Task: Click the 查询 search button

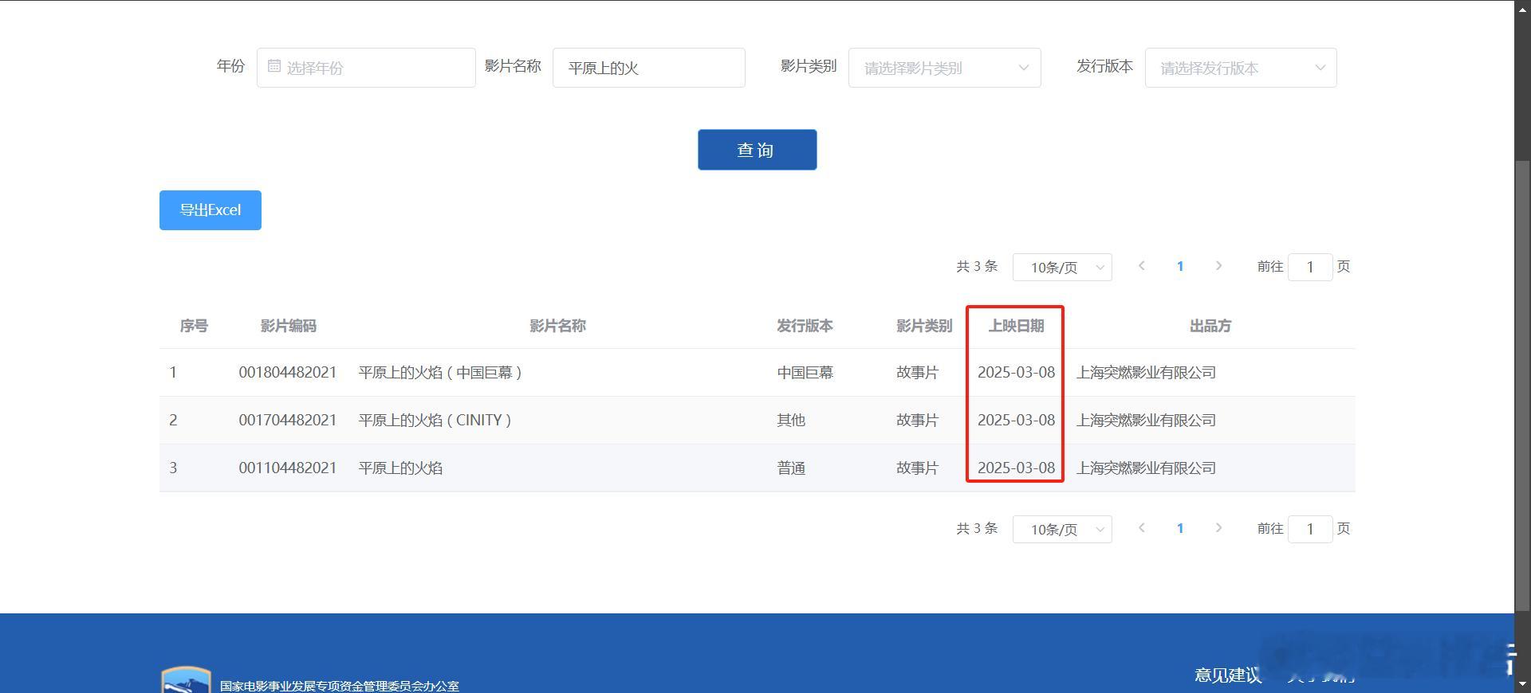Action: [758, 150]
